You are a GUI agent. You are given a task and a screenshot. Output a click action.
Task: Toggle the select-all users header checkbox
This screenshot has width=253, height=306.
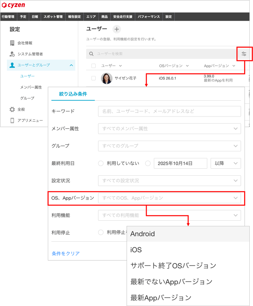point(93,66)
